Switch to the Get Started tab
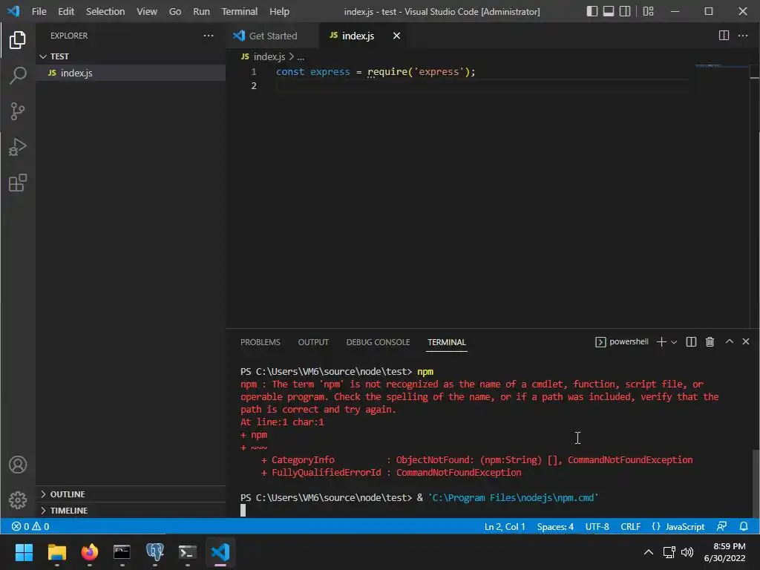The width and height of the screenshot is (760, 570). click(272, 36)
